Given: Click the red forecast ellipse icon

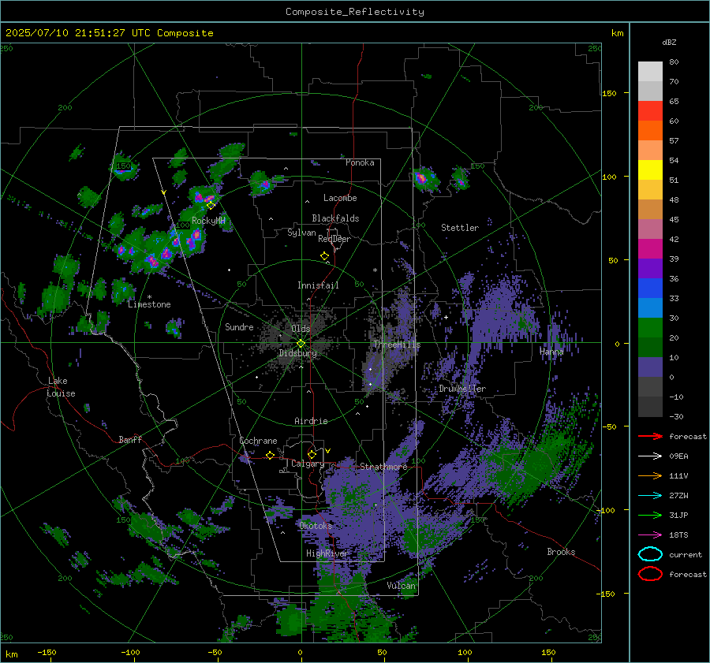Looking at the screenshot, I should pos(650,574).
